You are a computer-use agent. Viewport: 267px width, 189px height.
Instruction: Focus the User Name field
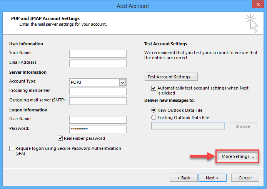tap(98, 120)
